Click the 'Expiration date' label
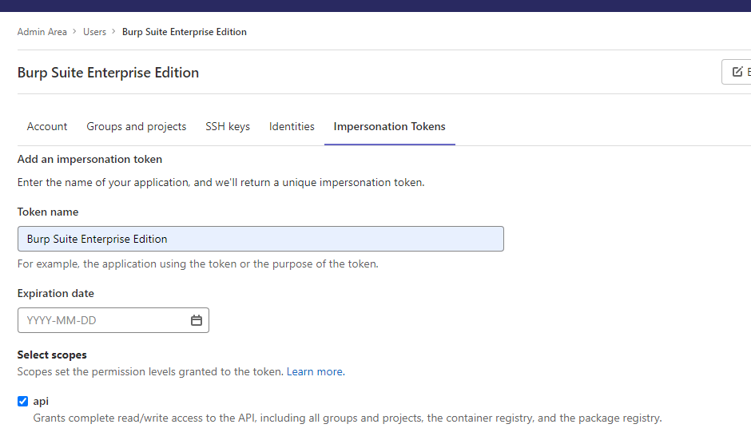The height and width of the screenshot is (436, 751). click(x=56, y=293)
